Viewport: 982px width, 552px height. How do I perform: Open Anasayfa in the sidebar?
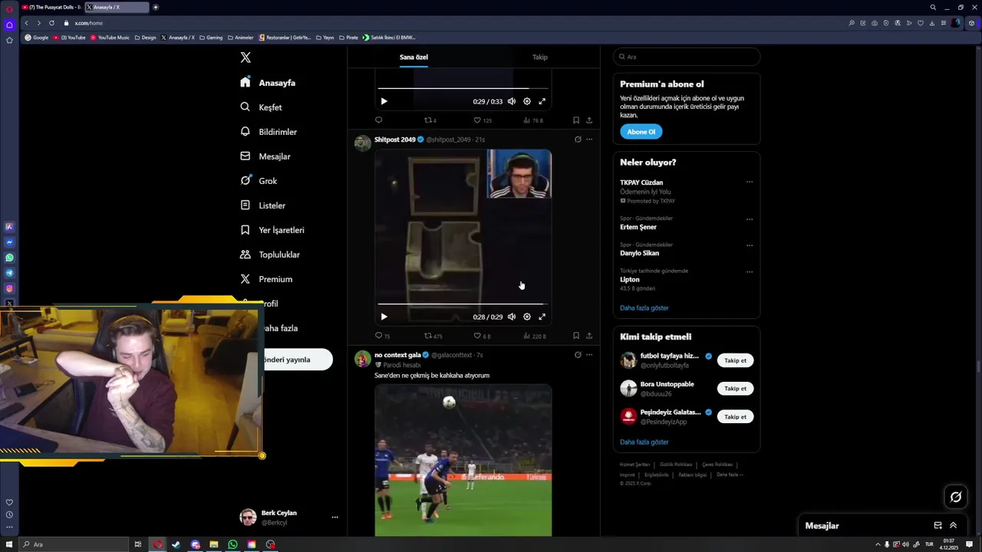pyautogui.click(x=268, y=83)
